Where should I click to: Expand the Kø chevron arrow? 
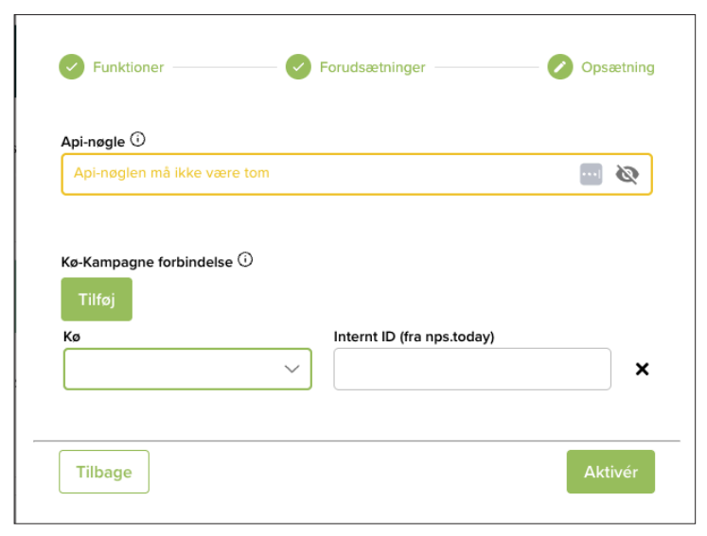tap(292, 370)
